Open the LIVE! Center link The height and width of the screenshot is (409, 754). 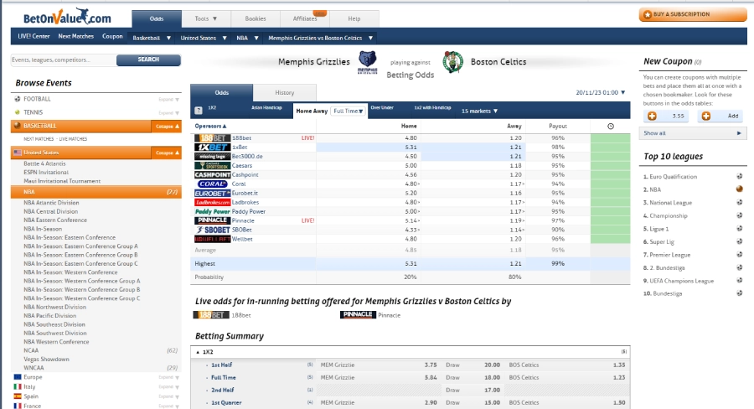click(34, 36)
